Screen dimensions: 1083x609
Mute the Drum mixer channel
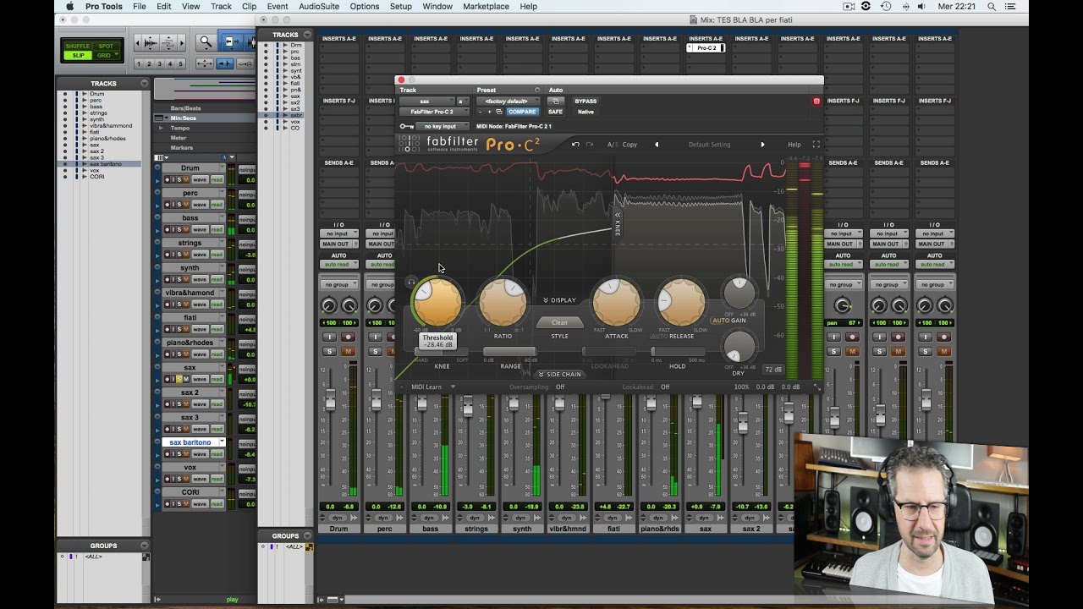click(348, 351)
